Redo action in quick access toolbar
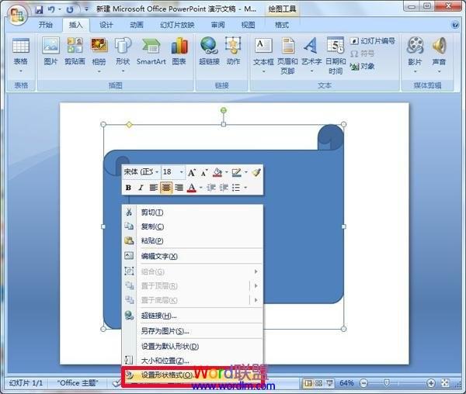The image size is (466, 394). [x=70, y=10]
